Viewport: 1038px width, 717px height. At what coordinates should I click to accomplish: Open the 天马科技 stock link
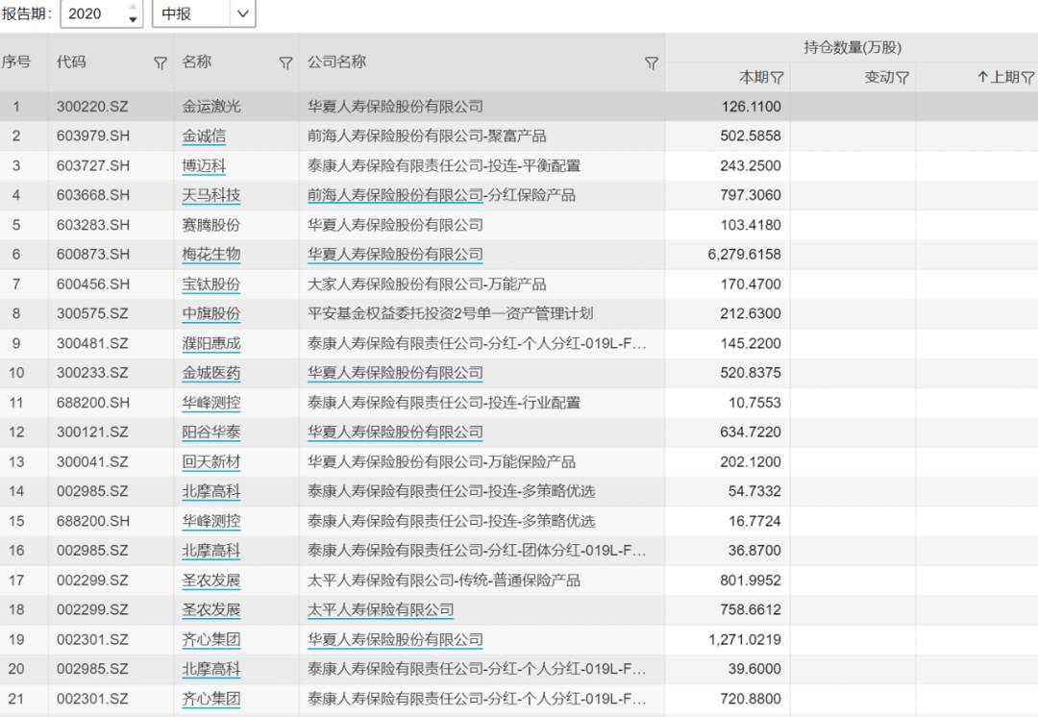pos(211,195)
